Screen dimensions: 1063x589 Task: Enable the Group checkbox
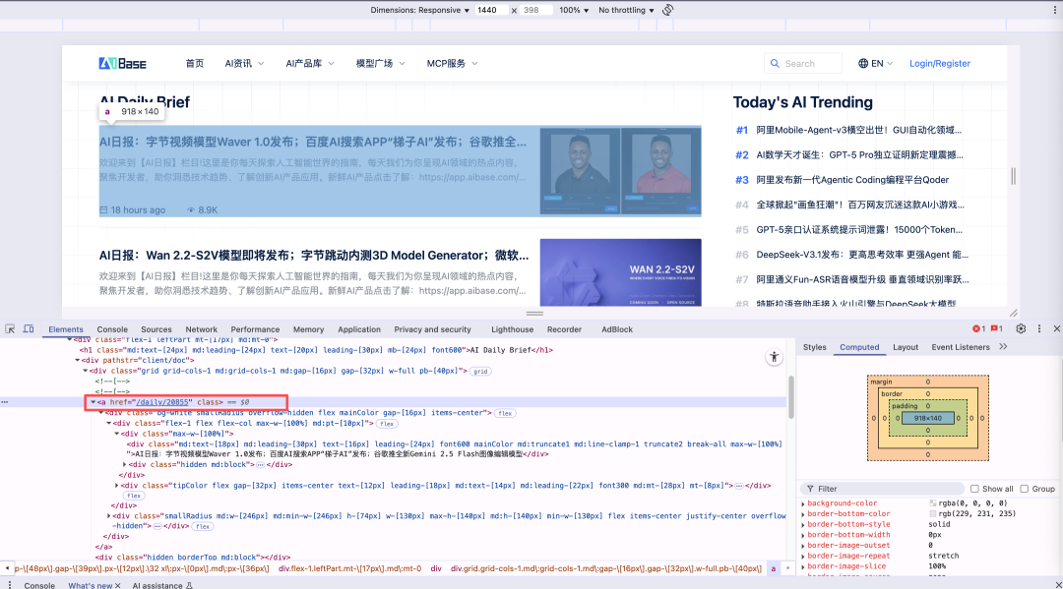pyautogui.click(x=1025, y=488)
